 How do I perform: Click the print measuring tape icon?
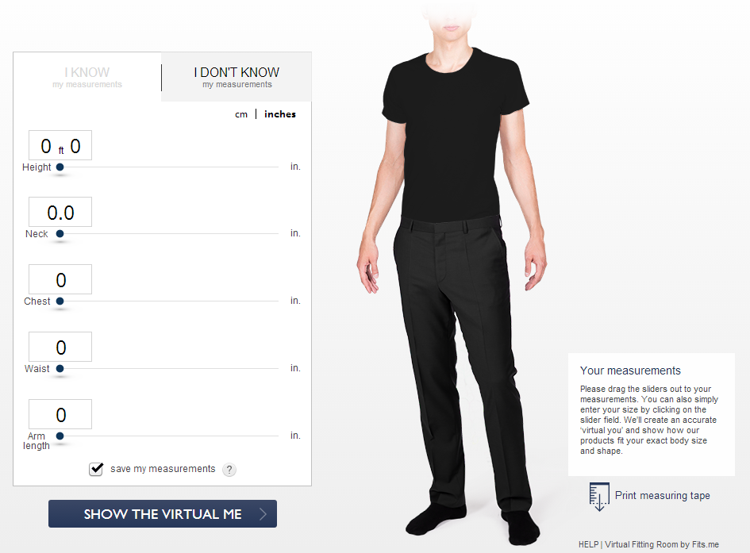point(599,497)
